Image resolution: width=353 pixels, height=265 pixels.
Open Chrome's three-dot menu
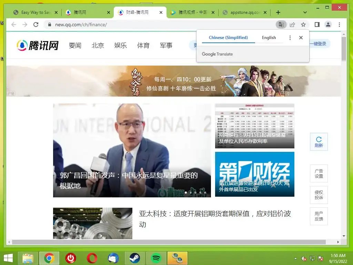pos(339,24)
